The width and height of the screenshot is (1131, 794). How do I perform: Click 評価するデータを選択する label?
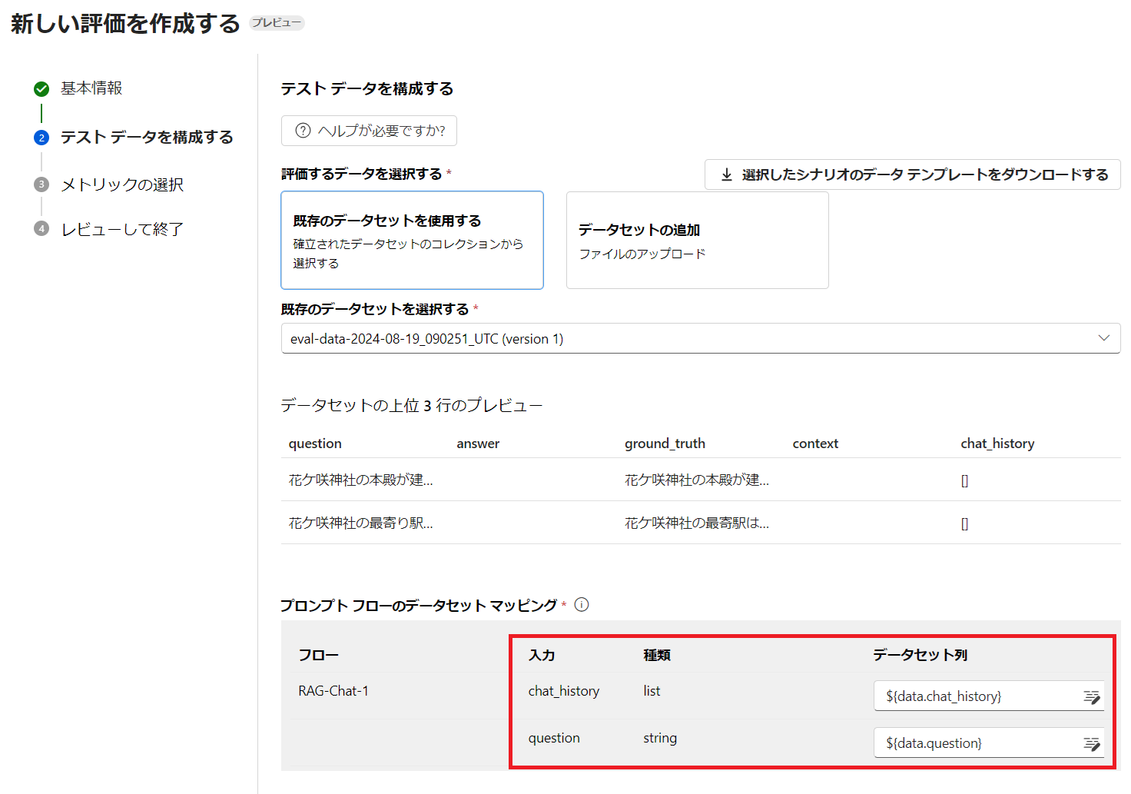[362, 174]
